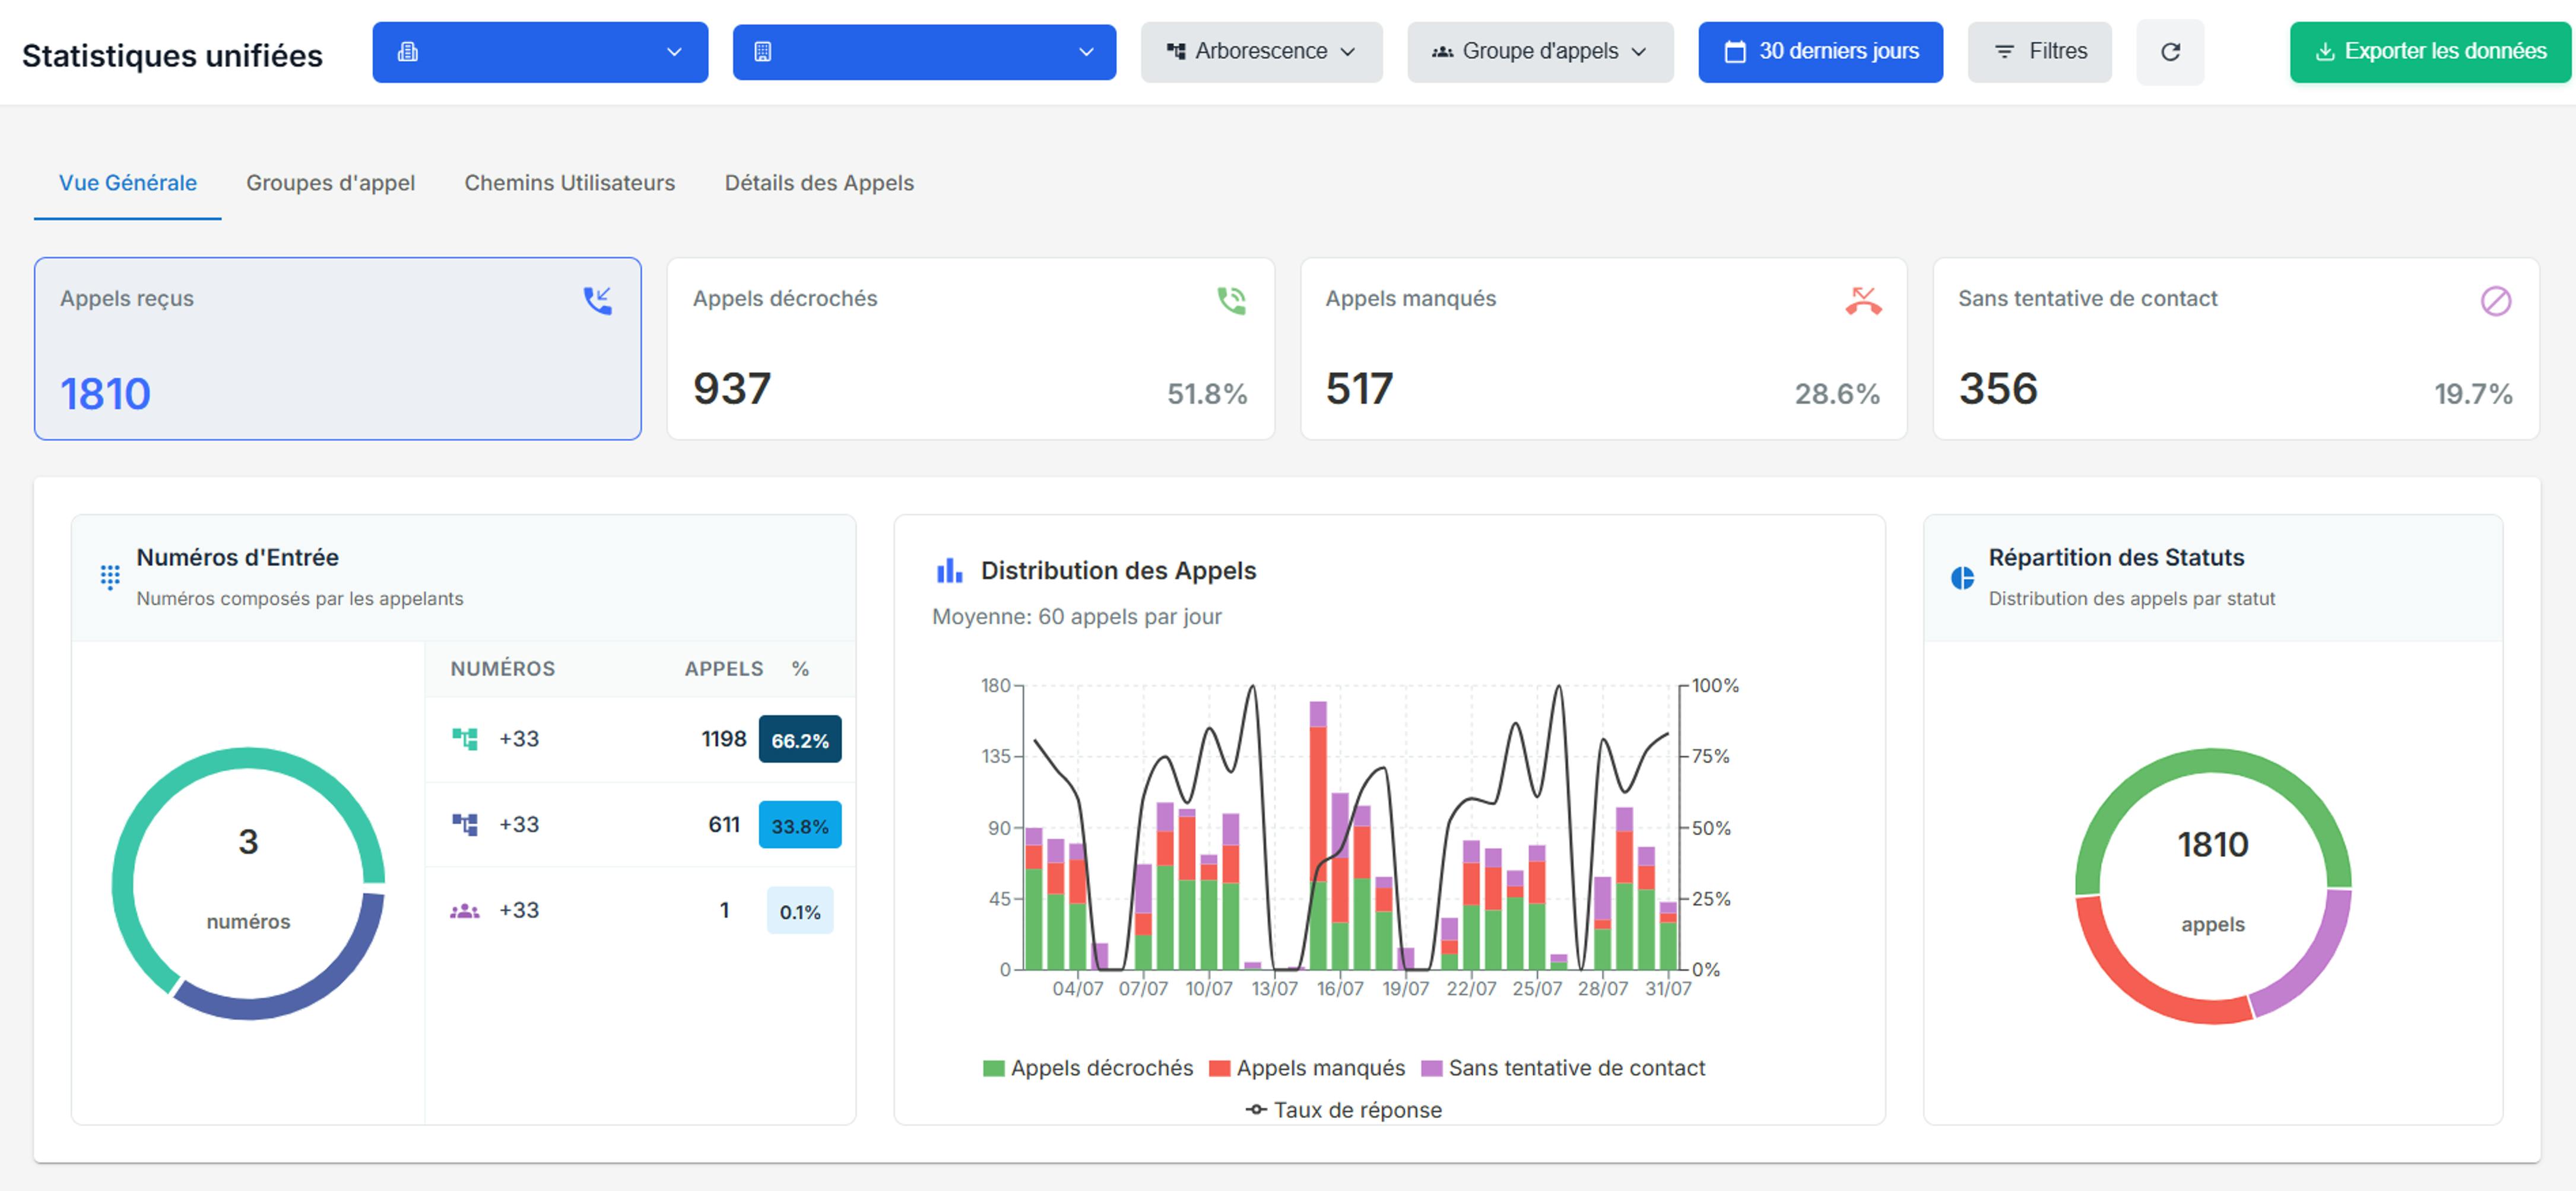Viewport: 2576px width, 1191px height.
Task: Open the Détails des Appels tab
Action: [x=819, y=183]
